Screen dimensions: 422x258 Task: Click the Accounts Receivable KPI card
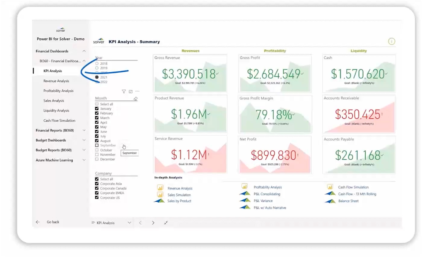coord(359,114)
